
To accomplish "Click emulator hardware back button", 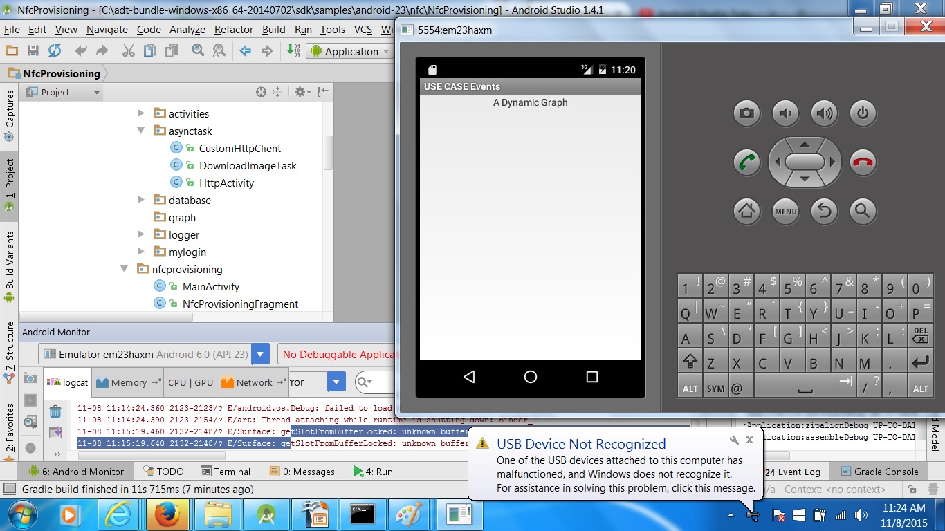I will tap(824, 211).
